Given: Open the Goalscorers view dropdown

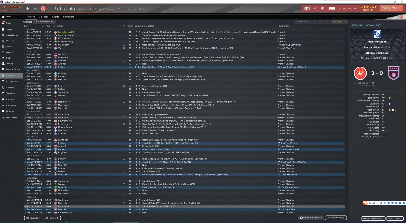Looking at the screenshot, I should coord(44,22).
